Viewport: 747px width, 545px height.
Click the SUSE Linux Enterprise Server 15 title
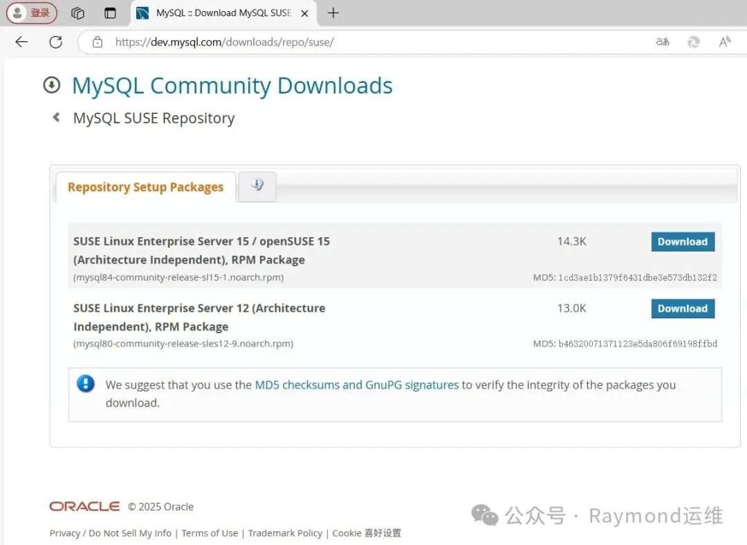pos(201,250)
